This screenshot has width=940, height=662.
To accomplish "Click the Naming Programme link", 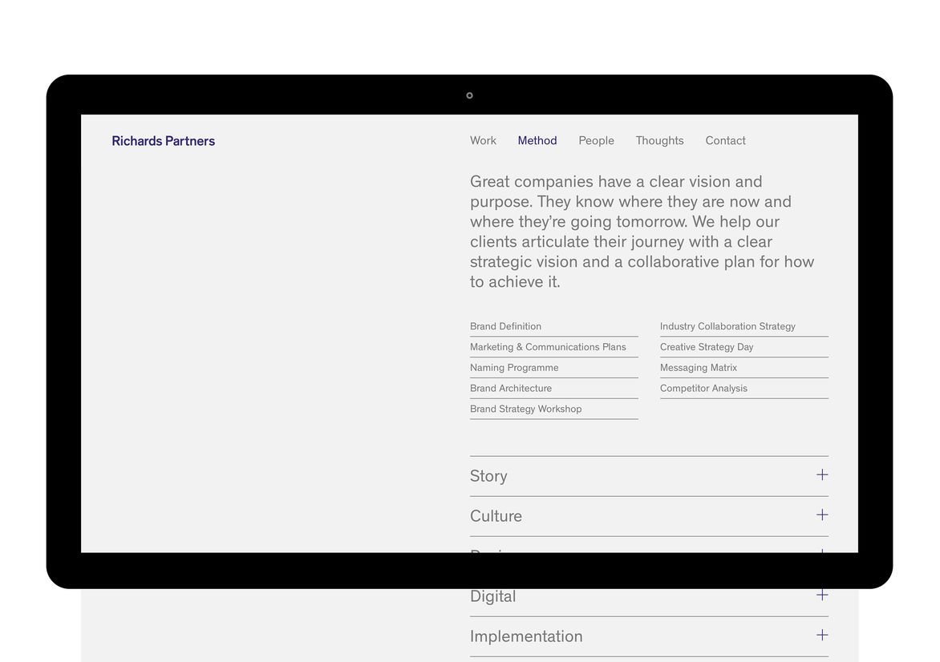I will [514, 368].
